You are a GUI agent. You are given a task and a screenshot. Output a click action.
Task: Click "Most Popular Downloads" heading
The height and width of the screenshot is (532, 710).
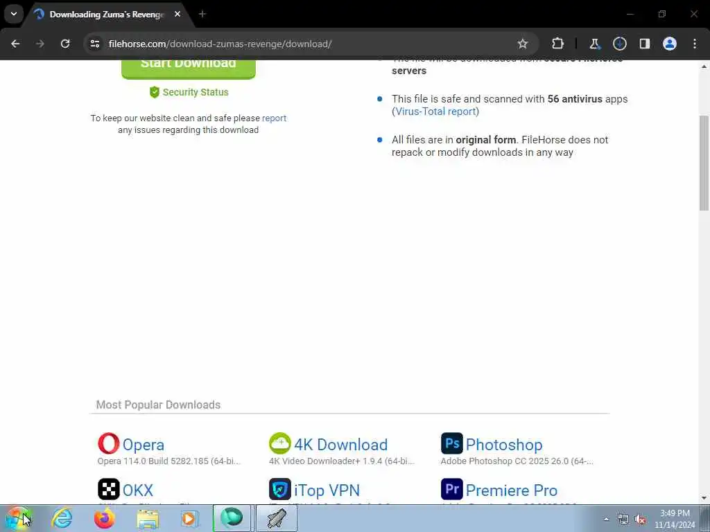coord(159,405)
